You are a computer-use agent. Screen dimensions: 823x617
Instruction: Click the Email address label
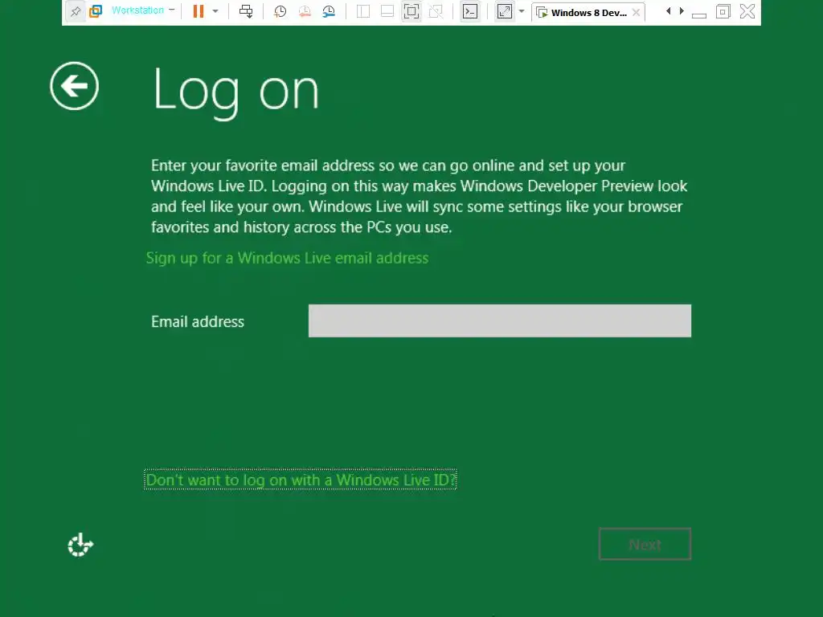coord(198,321)
